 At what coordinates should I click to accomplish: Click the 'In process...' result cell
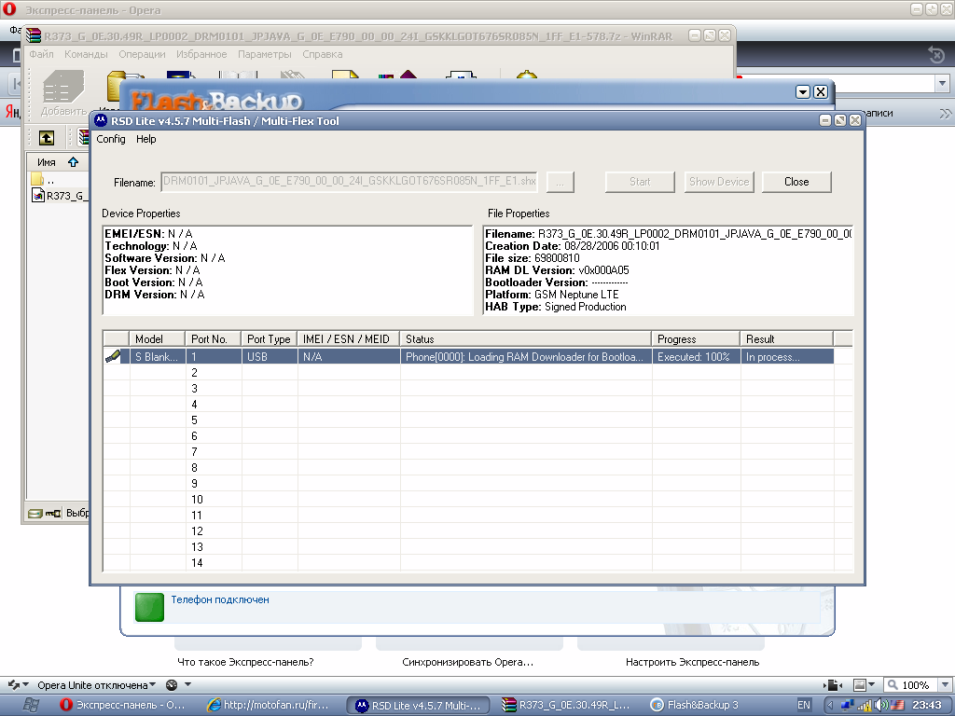point(787,357)
